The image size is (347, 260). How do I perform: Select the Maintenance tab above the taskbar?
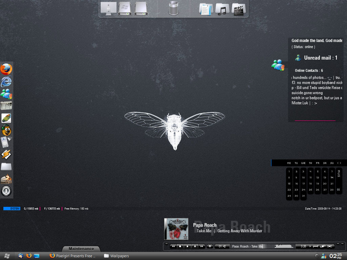pos(81,248)
